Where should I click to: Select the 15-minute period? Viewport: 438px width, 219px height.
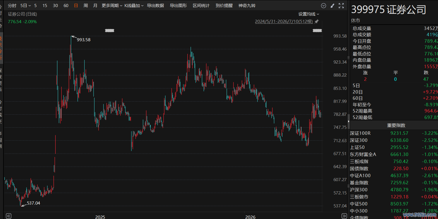(45, 6)
